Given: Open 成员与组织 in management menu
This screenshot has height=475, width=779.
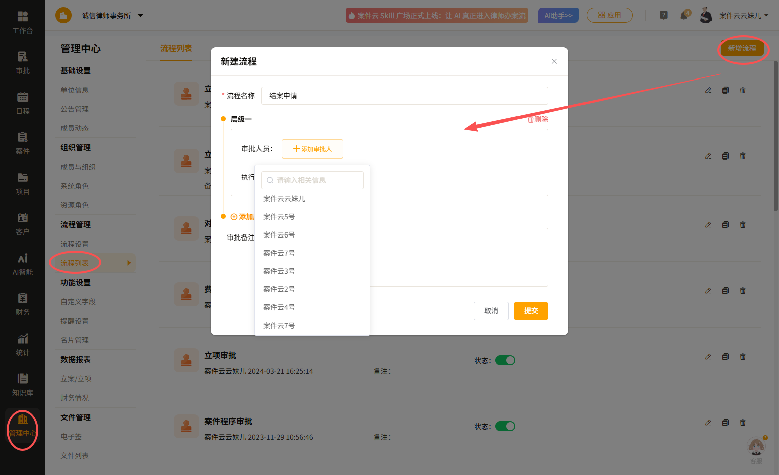Looking at the screenshot, I should (78, 167).
